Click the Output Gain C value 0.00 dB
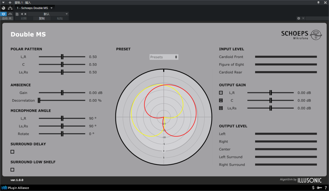This screenshot has height=191, width=329. click(x=304, y=100)
